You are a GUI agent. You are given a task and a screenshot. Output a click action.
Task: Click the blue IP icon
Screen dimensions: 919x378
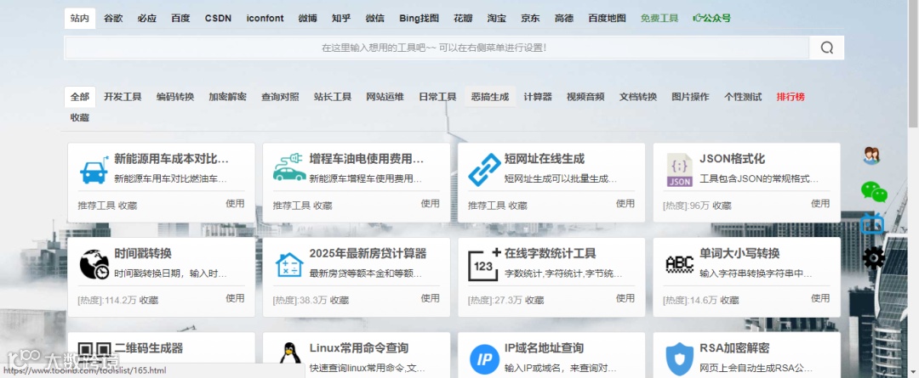click(484, 358)
